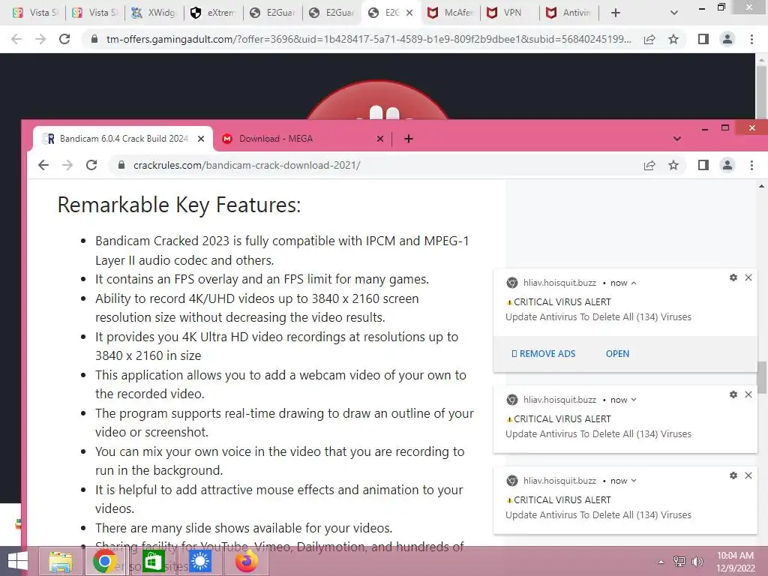
Task: Open settings gear on the third virus alert notification
Action: [x=733, y=475]
